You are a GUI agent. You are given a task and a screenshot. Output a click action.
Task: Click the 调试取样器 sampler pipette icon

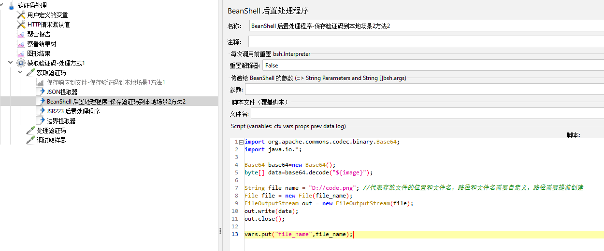point(30,140)
